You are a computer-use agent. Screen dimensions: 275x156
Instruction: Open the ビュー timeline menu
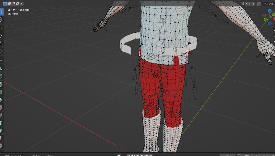[36, 155]
